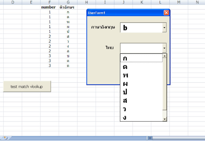Viewport: 205px width, 141px height.
Task: Click the dropdown list scrollbar thumb
Action: pyautogui.click(x=164, y=84)
